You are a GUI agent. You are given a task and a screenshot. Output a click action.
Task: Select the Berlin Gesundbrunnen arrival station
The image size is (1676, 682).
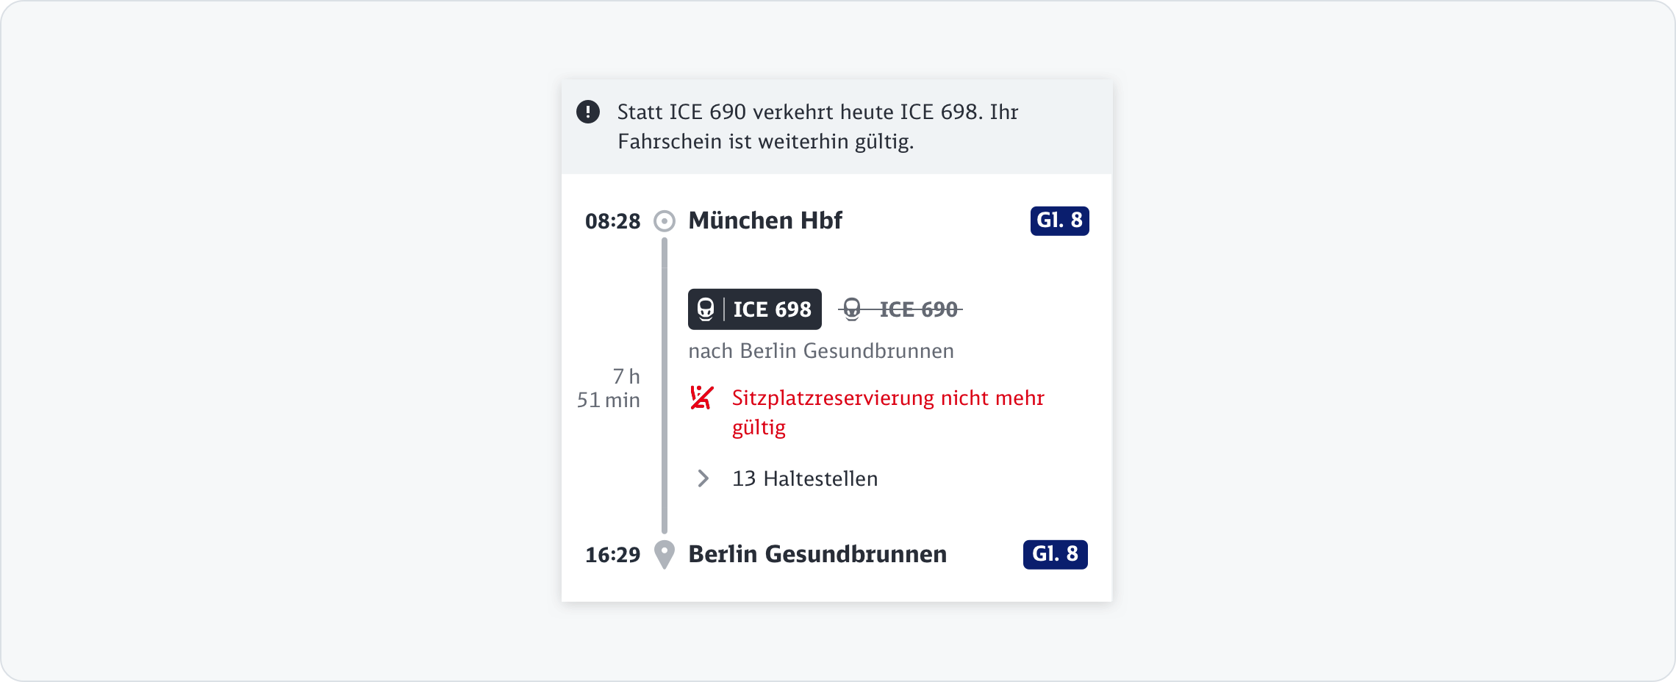[817, 554]
